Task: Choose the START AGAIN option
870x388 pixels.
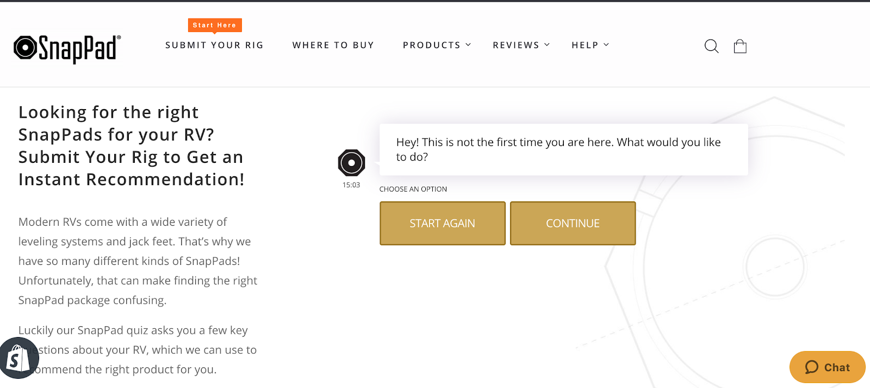Action: [x=443, y=224]
